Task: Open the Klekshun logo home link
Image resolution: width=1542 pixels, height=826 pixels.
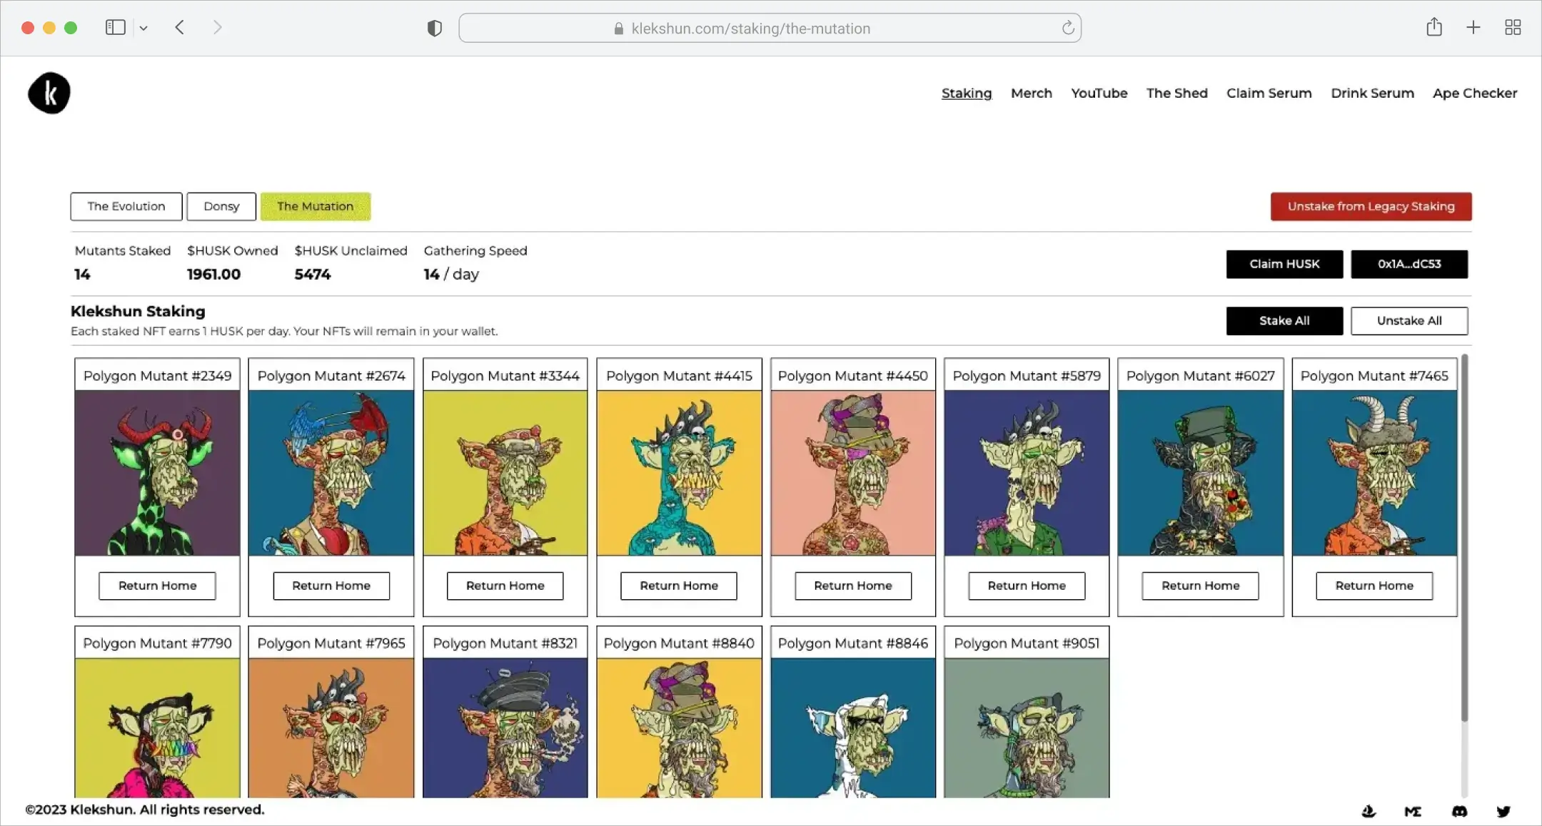Action: tap(49, 93)
